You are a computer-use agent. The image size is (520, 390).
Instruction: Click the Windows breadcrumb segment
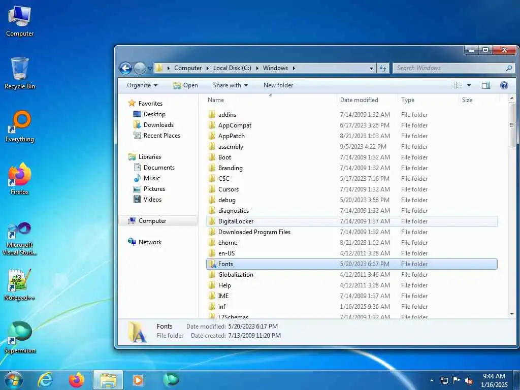pos(275,68)
